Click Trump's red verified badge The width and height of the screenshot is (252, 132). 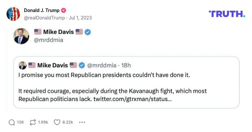click(x=64, y=10)
